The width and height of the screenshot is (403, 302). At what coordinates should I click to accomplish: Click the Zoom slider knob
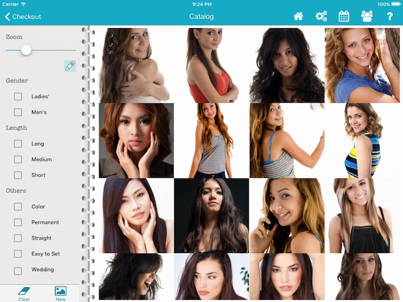coord(26,50)
